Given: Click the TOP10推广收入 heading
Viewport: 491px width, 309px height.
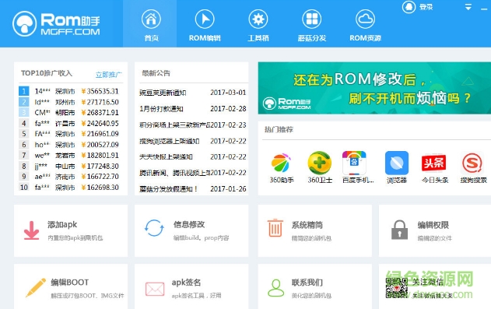Looking at the screenshot, I should click(x=47, y=73).
